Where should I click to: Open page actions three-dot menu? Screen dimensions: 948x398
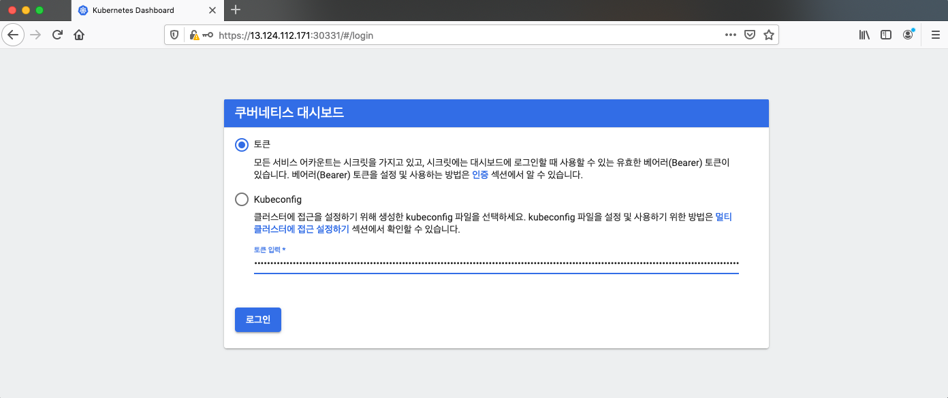731,35
